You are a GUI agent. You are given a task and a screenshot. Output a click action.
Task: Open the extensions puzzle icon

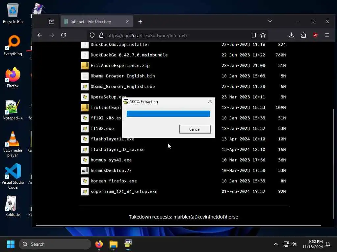[303, 35]
